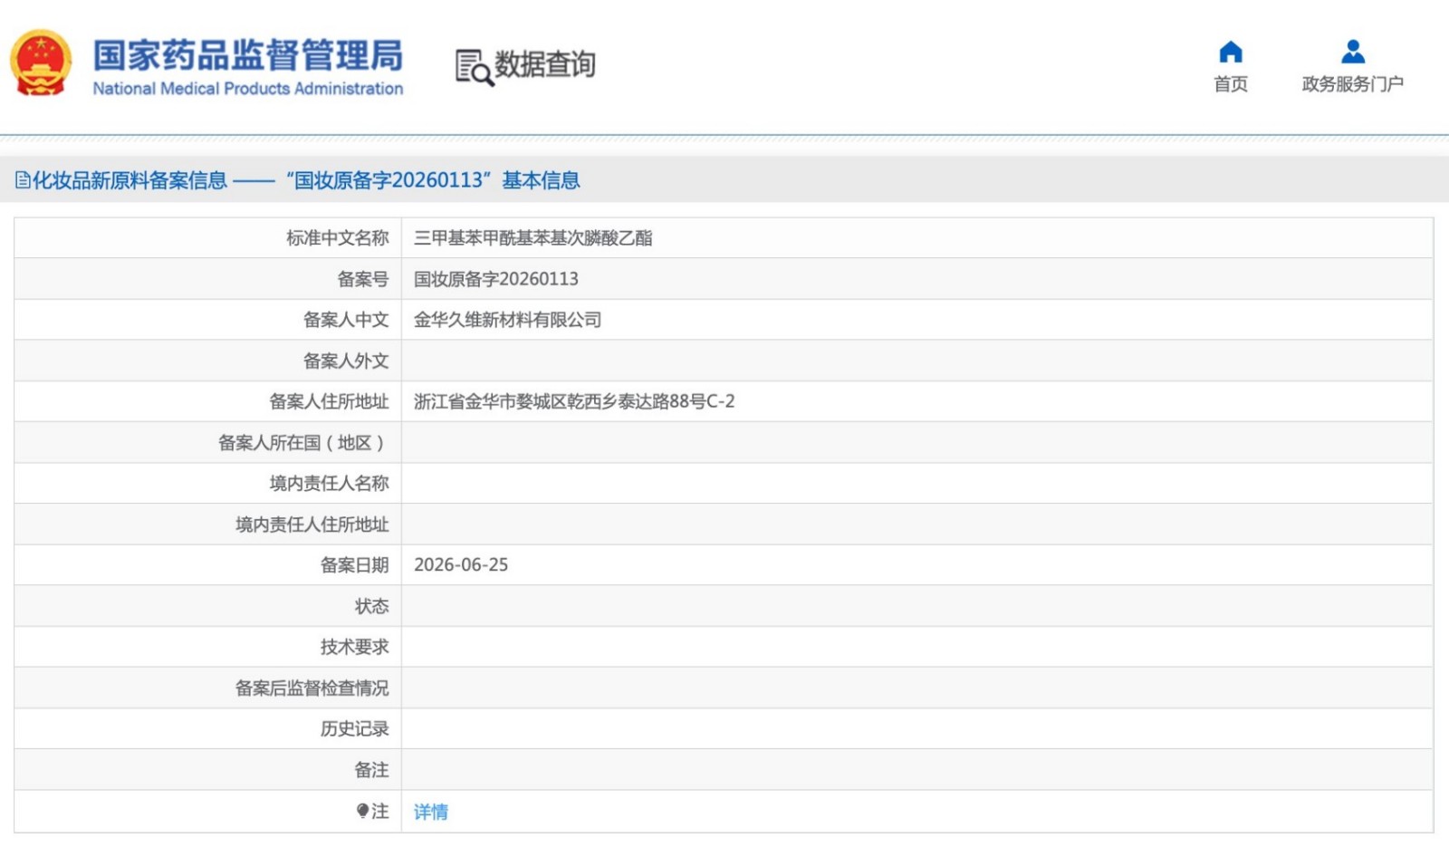Click the 备案人中文 label cell

coord(208,320)
